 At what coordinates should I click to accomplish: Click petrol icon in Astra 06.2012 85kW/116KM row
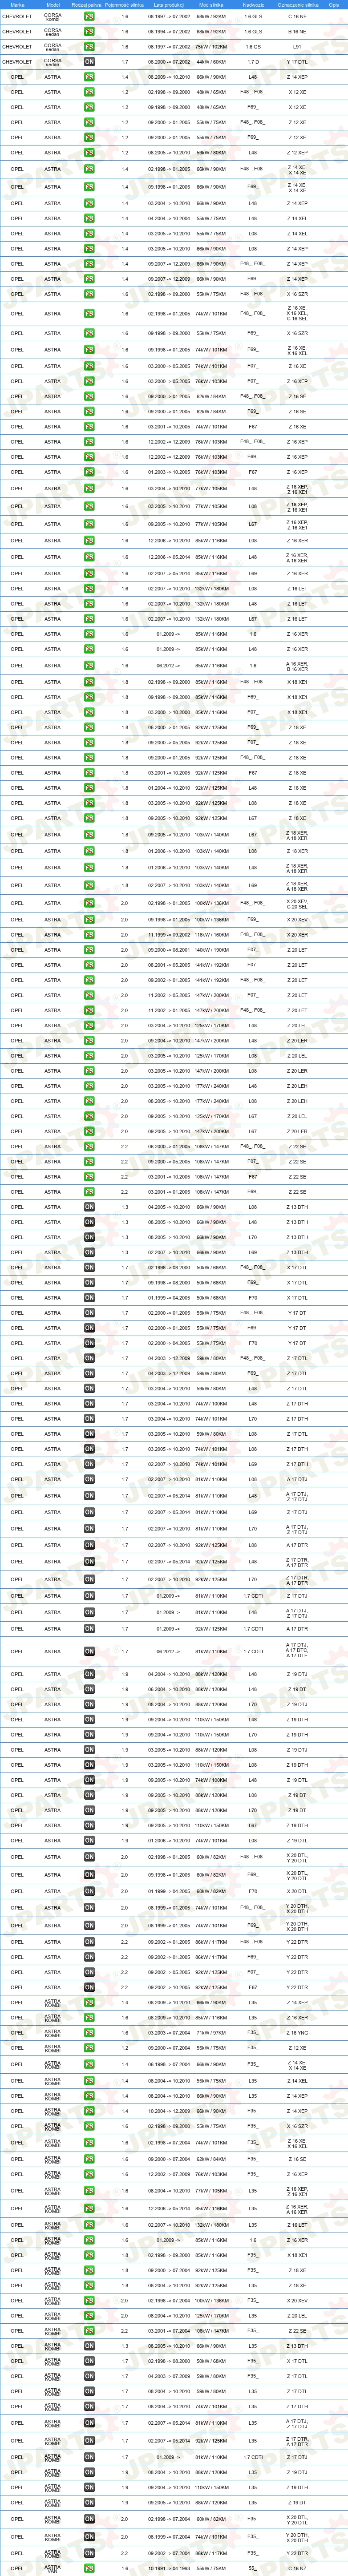coord(89,665)
